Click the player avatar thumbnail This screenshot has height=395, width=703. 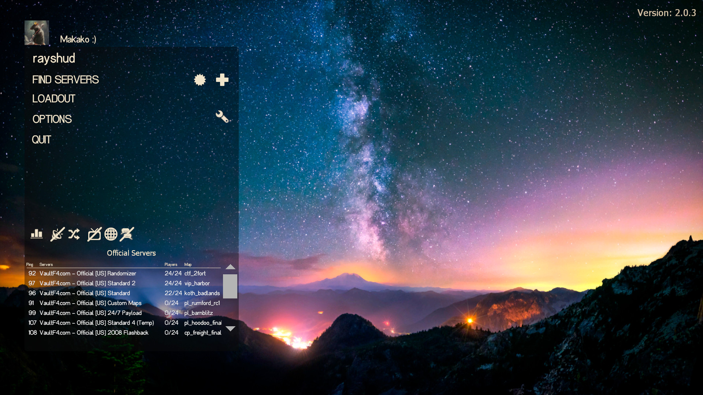(37, 33)
